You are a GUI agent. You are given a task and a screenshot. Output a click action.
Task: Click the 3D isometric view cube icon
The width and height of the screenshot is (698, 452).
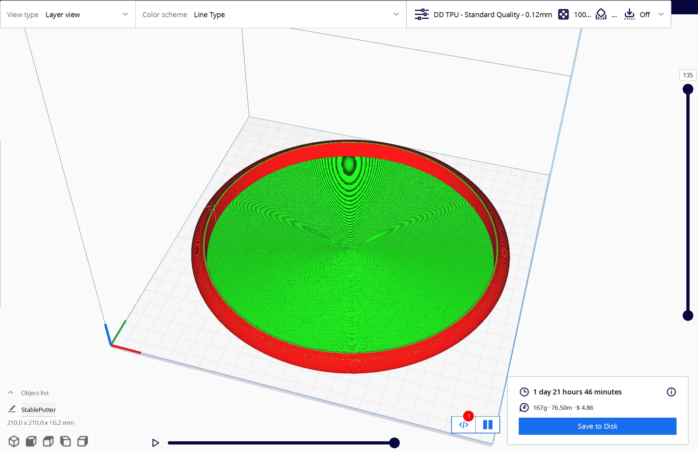click(x=14, y=441)
